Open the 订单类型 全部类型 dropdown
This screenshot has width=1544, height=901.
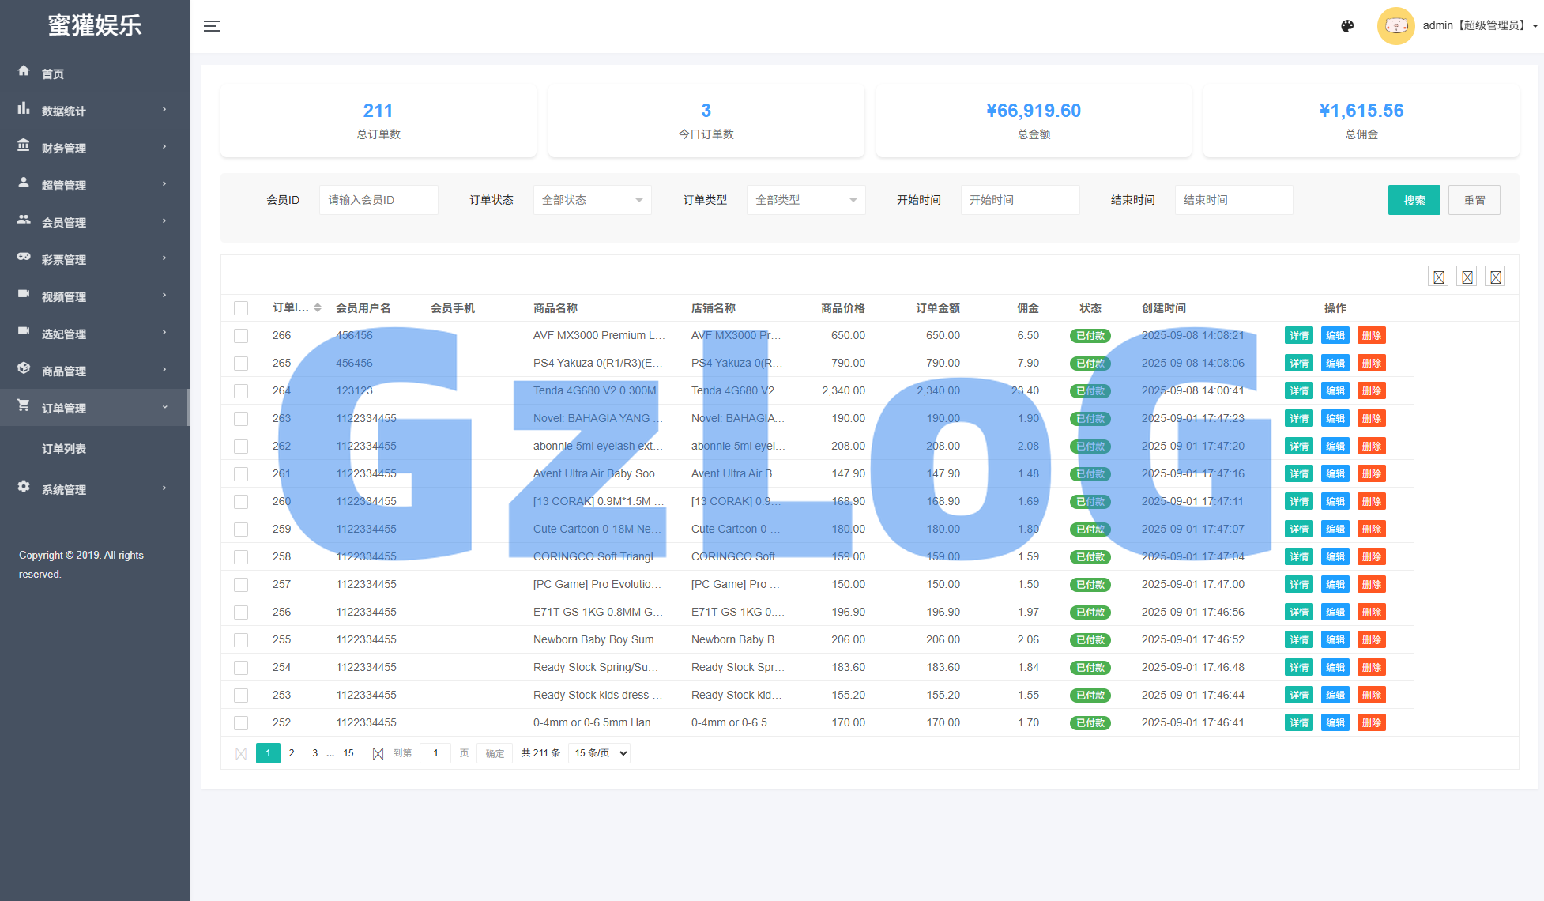[x=805, y=200]
